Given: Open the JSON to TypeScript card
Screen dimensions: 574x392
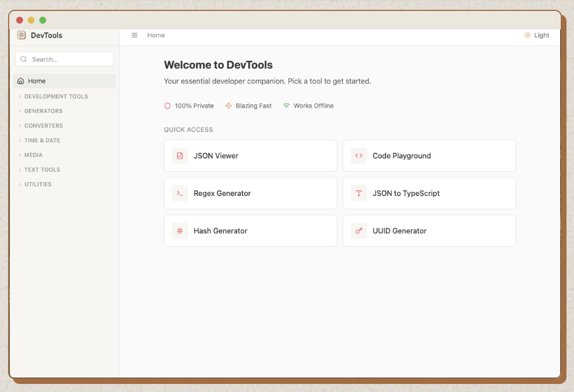Looking at the screenshot, I should point(429,194).
